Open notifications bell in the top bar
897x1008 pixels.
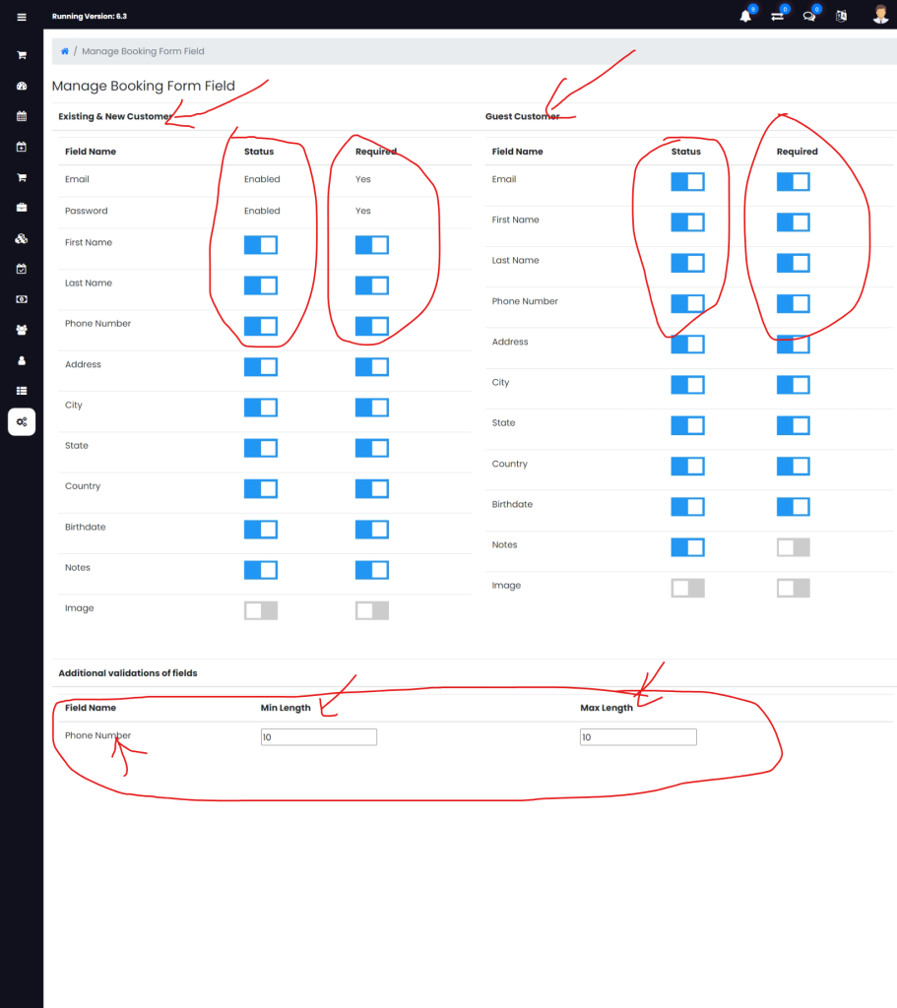745,16
